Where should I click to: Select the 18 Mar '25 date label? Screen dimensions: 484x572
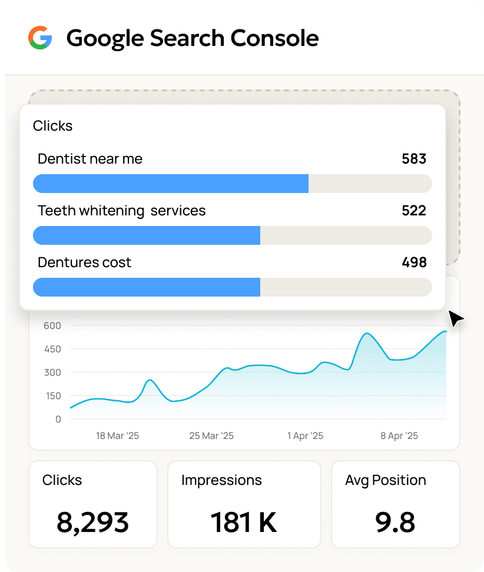coord(118,435)
